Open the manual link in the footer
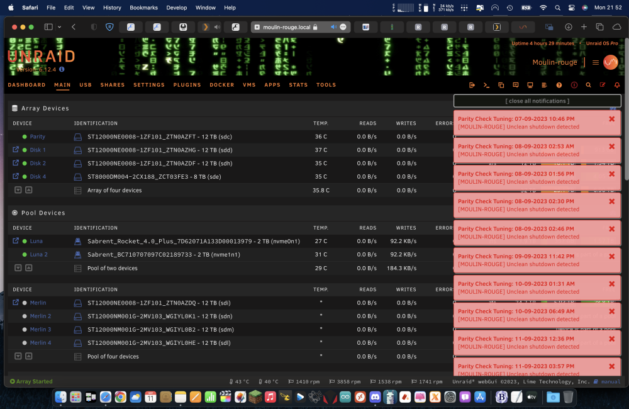 coord(611,382)
